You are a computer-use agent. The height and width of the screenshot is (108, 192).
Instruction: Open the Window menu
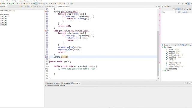click(36, 1)
